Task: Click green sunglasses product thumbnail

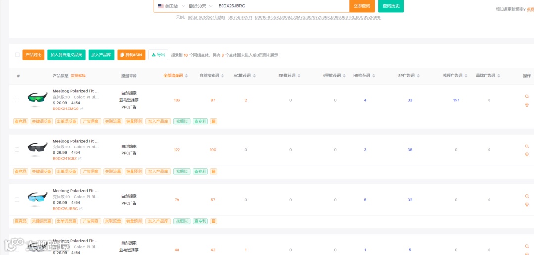Action: (38, 99)
